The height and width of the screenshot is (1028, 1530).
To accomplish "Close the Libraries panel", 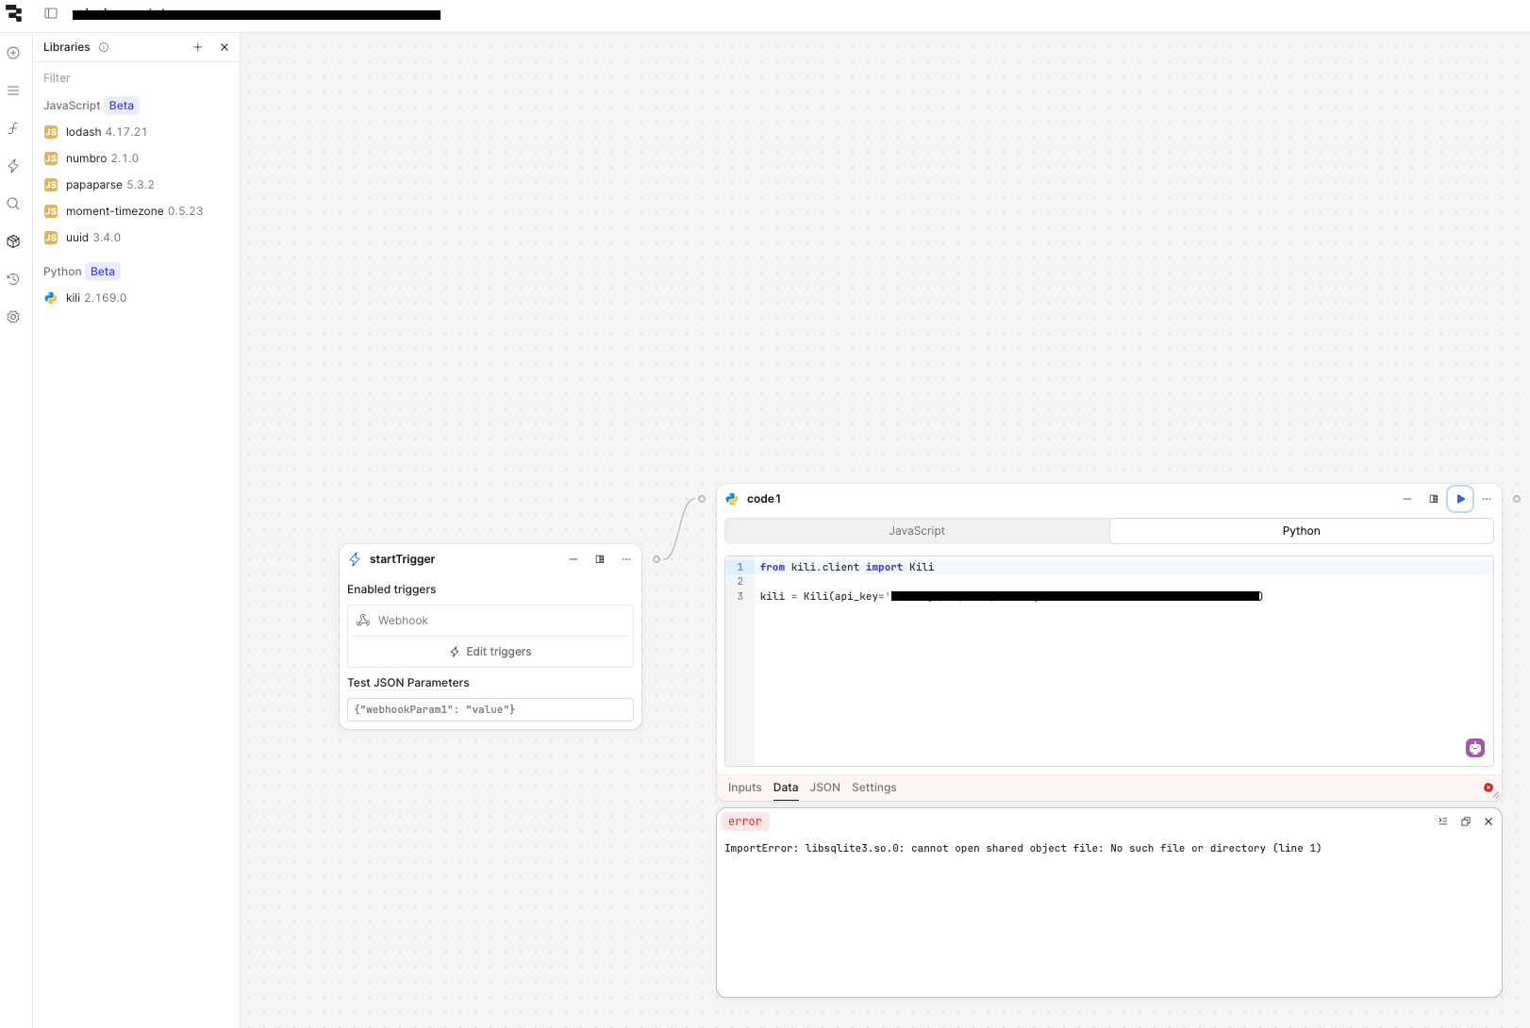I will coord(225,47).
